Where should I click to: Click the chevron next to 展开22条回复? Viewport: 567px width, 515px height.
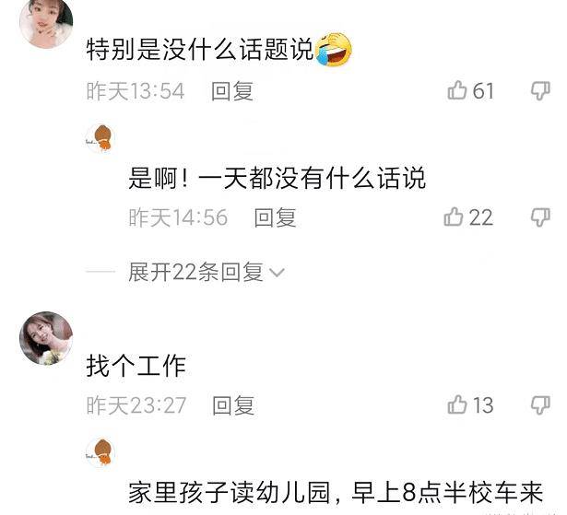(278, 273)
